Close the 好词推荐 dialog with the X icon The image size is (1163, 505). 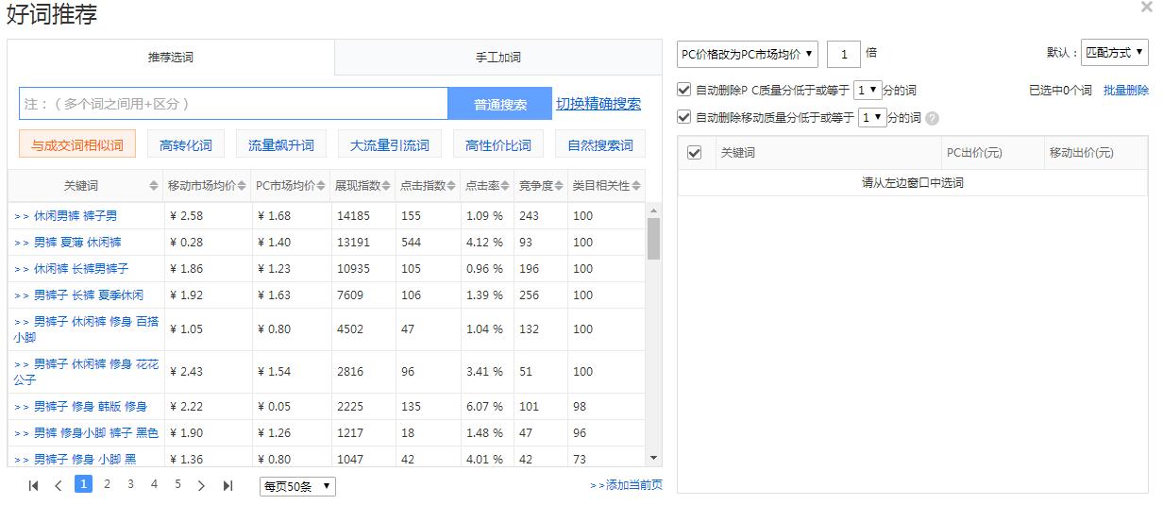1146,8
